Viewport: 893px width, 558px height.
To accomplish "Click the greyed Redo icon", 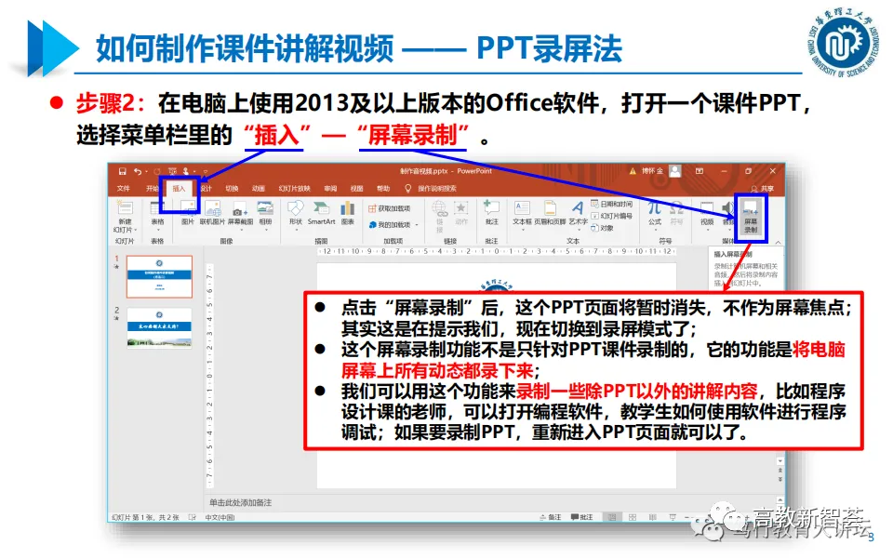I will click(x=156, y=171).
